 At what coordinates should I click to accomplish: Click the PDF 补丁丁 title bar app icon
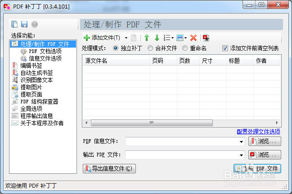pyautogui.click(x=7, y=7)
